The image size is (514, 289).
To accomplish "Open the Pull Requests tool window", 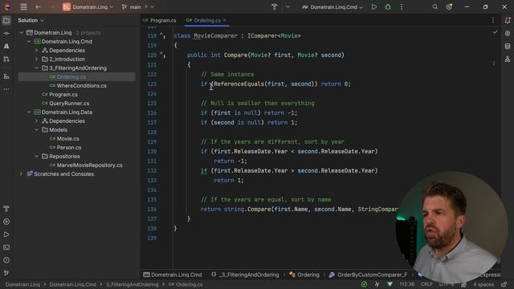I will click(6, 59).
